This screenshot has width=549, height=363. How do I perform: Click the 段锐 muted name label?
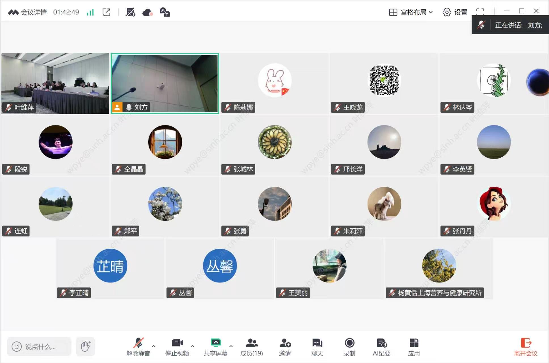16,169
